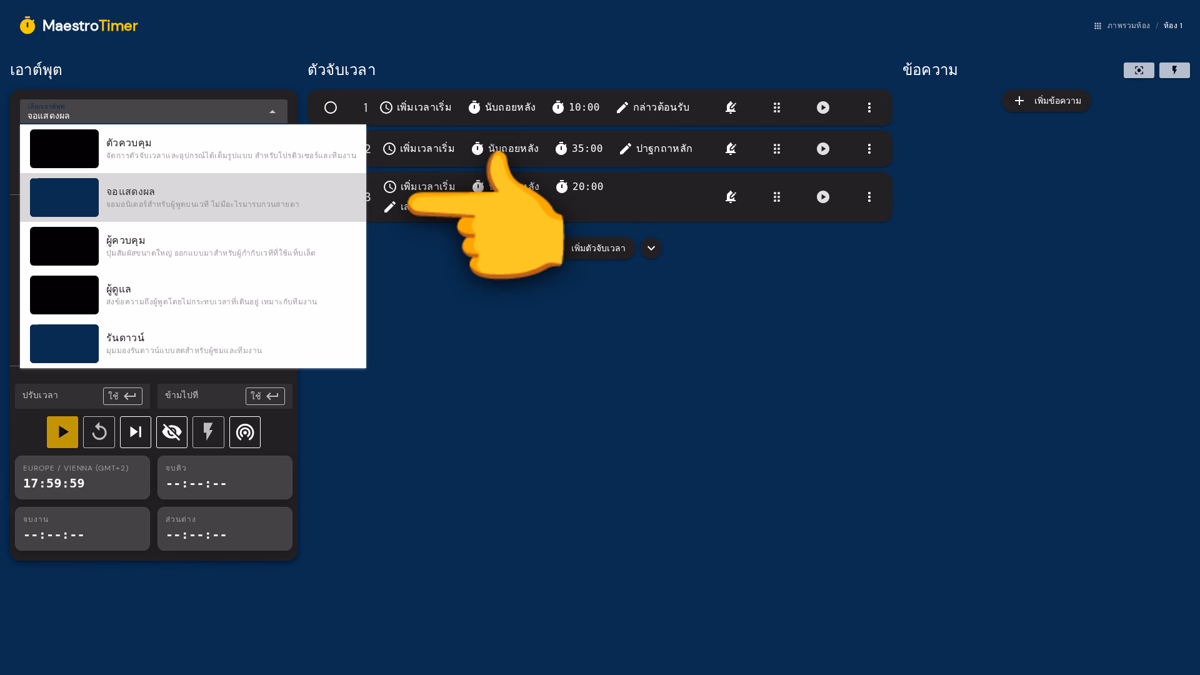Apply the ข้ามไปที่ jump with ใช้ button
Screen dimensions: 1200x675
click(265, 396)
